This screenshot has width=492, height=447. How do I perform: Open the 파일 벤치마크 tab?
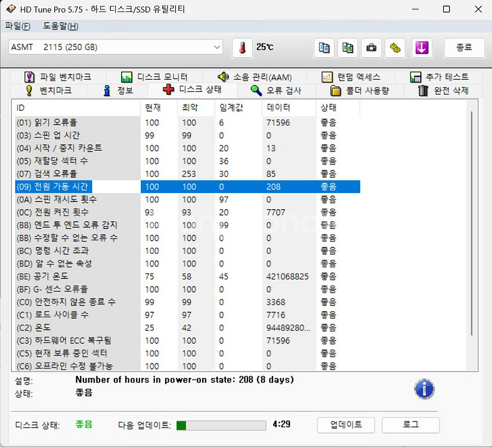click(x=58, y=77)
